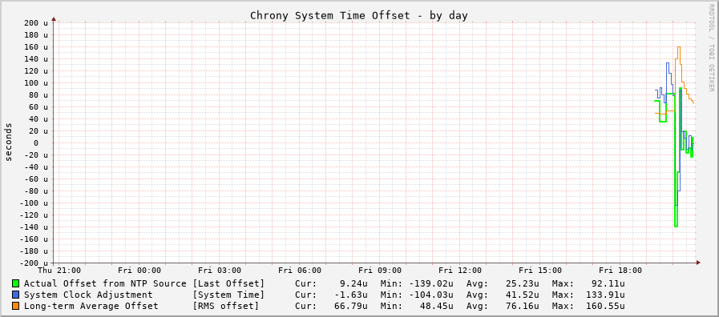Click the '-140 u' y-axis tick label

point(33,227)
